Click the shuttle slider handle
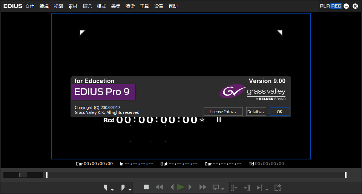The image size is (362, 194). [x=23, y=175]
